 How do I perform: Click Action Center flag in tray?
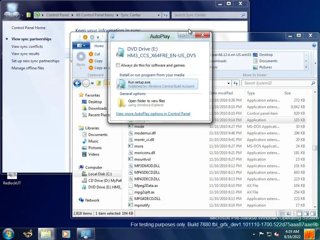coord(261,234)
